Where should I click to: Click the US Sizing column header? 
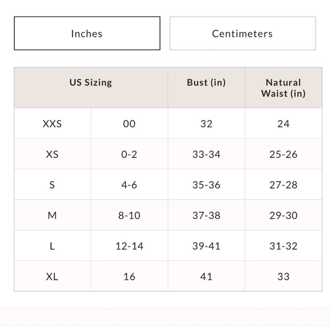pyautogui.click(x=91, y=87)
